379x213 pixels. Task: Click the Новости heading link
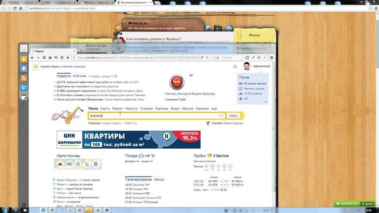click(64, 76)
